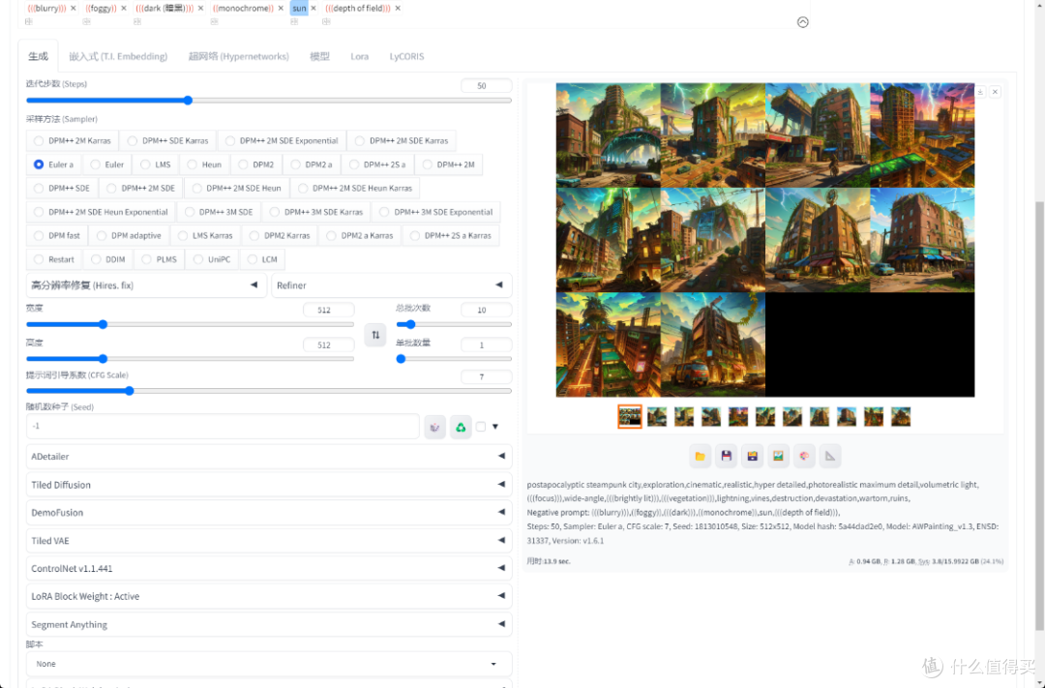Screen dimensions: 1045x688
Task: Close the gallery preview with the X icon
Action: pos(995,91)
